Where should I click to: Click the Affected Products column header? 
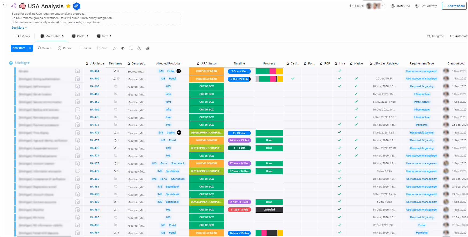[168, 63]
